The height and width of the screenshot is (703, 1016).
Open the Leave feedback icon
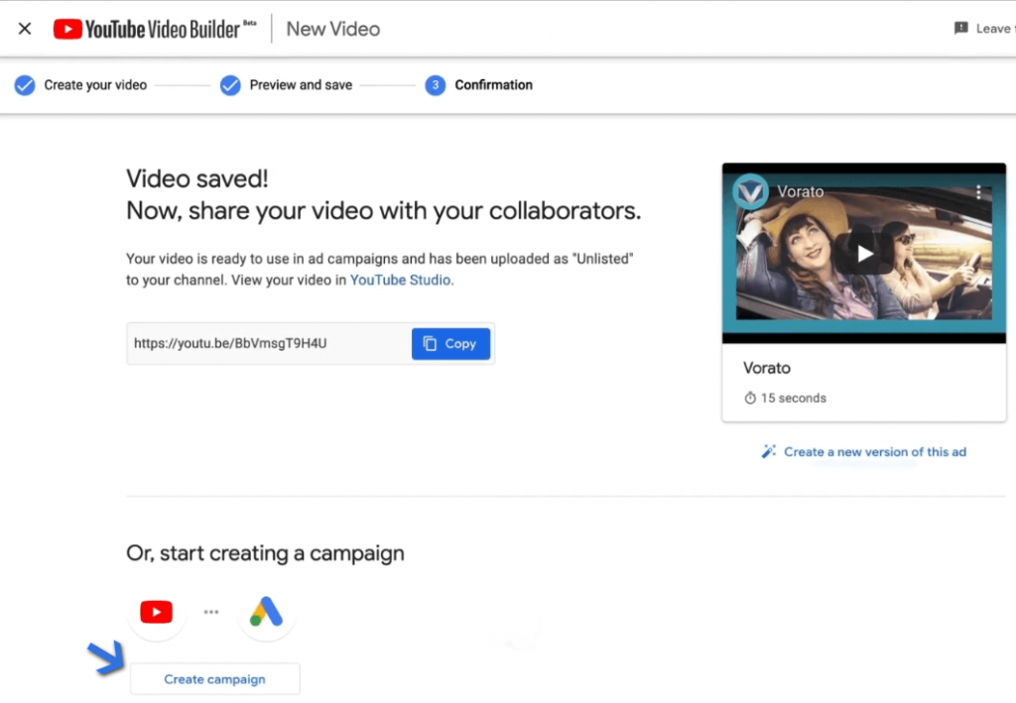click(x=960, y=29)
